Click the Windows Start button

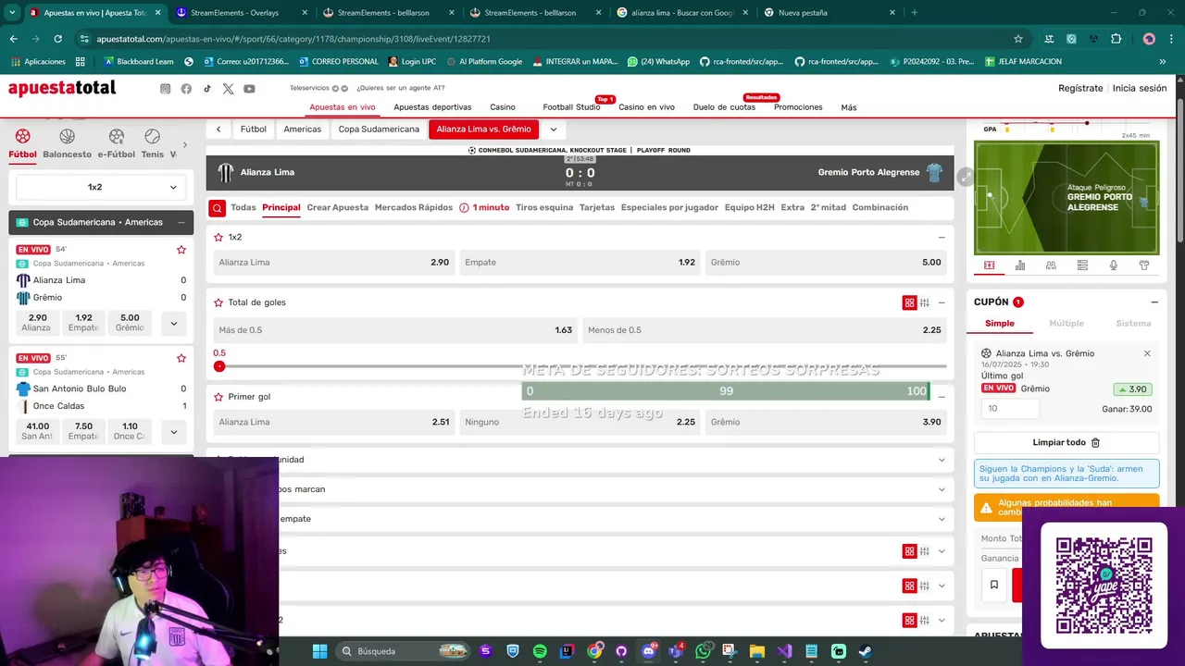click(x=319, y=651)
